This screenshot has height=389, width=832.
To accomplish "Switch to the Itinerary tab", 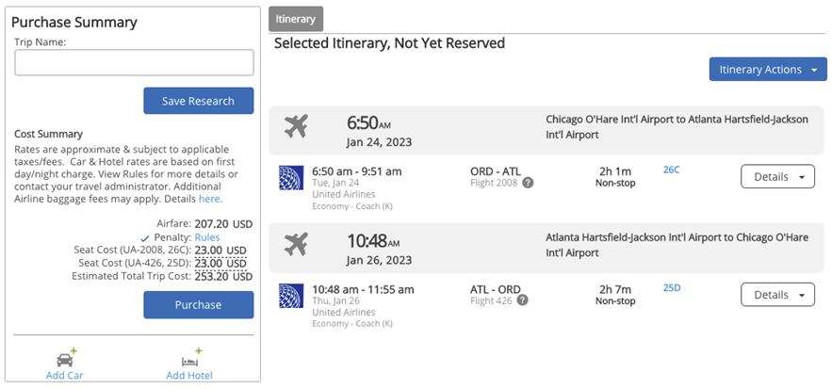I will click(296, 19).
